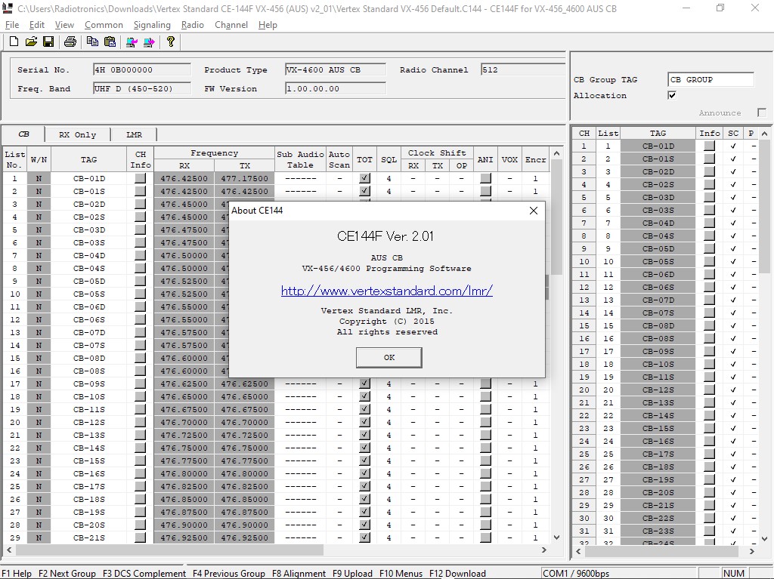This screenshot has height=579, width=774.
Task: Close the About CE144 dialog with X
Action: tap(534, 211)
